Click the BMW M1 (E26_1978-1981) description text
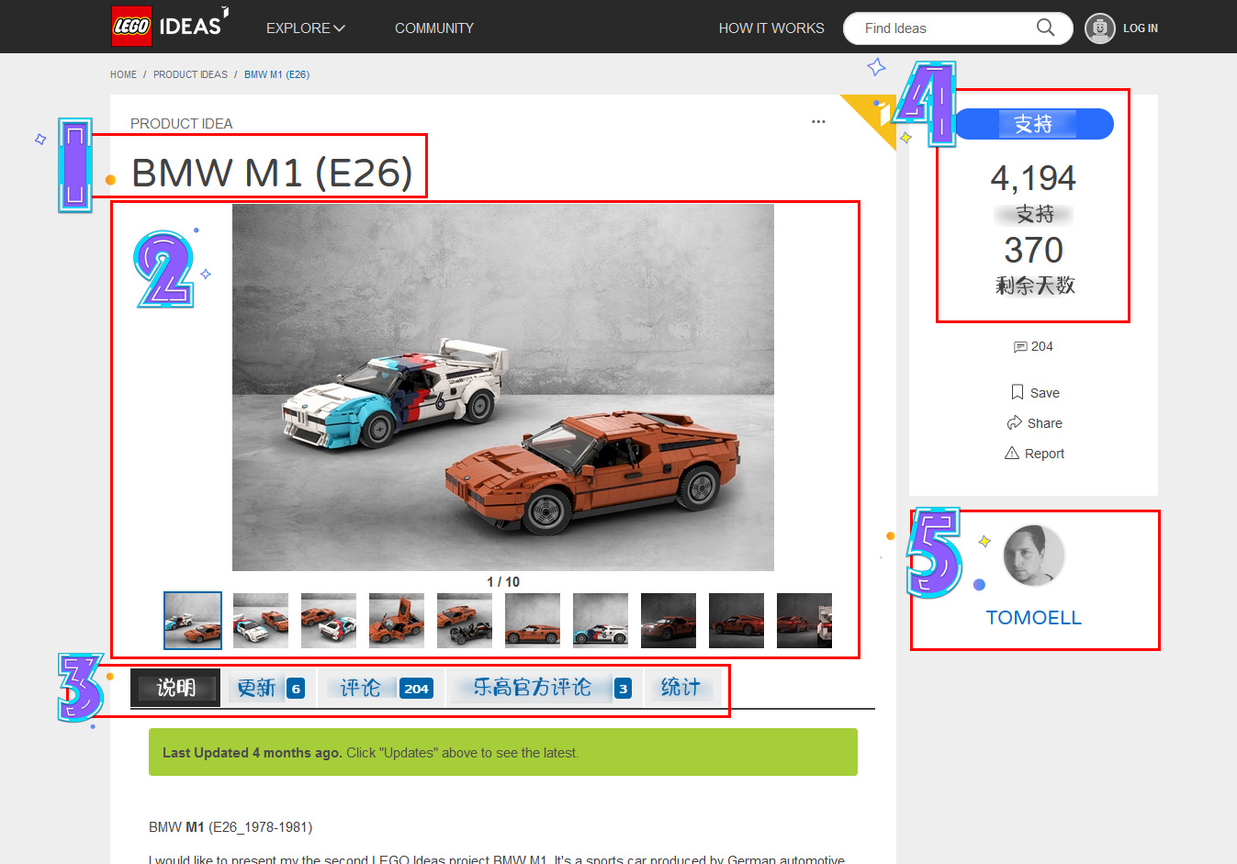1237x864 pixels. click(231, 827)
